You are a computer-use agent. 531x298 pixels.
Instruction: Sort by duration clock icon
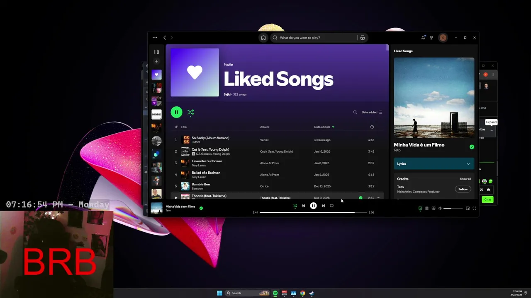(372, 127)
